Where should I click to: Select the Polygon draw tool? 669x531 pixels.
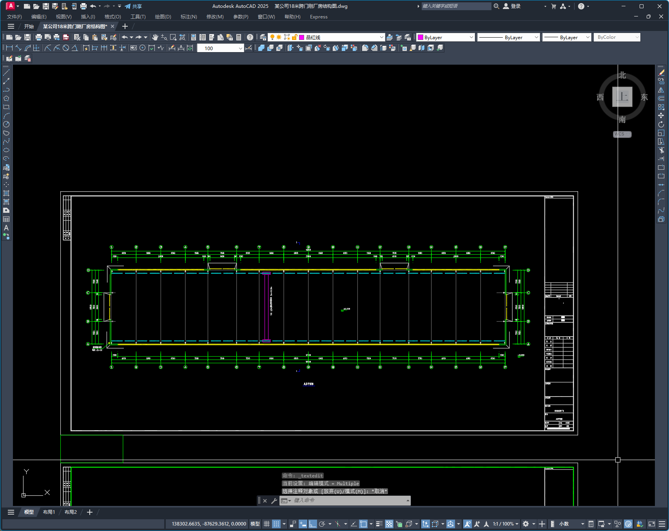tap(6, 98)
